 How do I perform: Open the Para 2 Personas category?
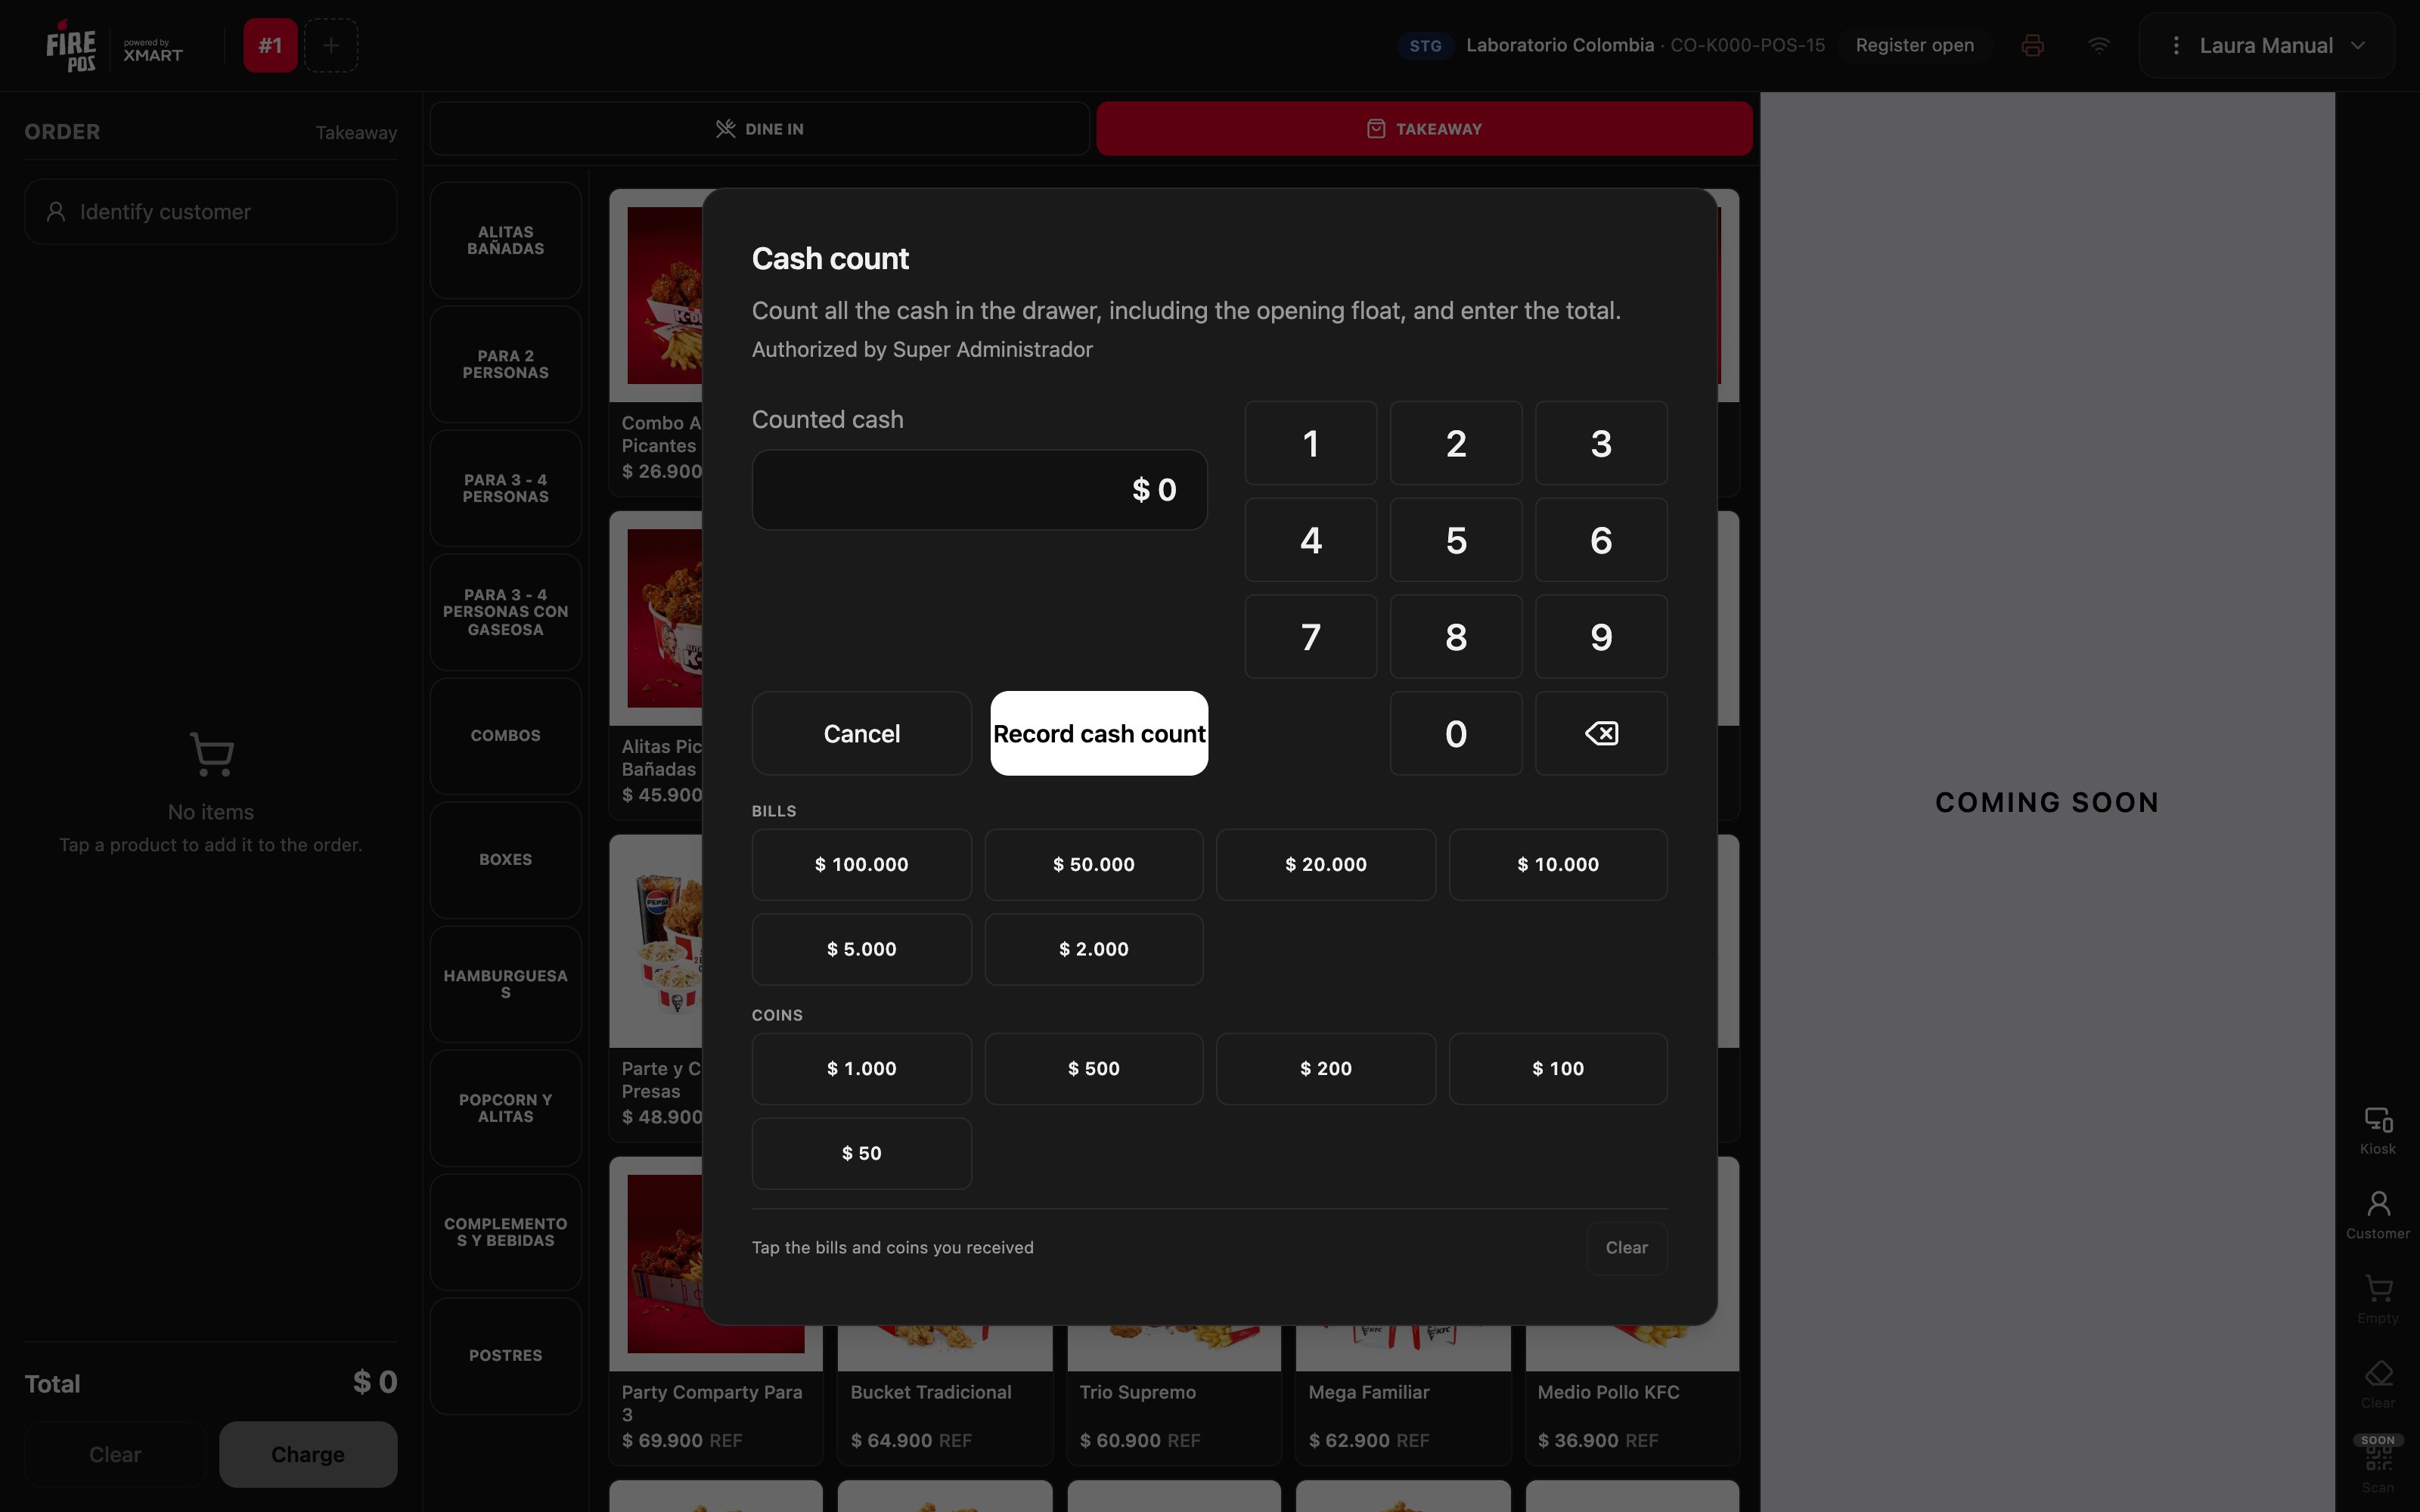[x=506, y=364]
